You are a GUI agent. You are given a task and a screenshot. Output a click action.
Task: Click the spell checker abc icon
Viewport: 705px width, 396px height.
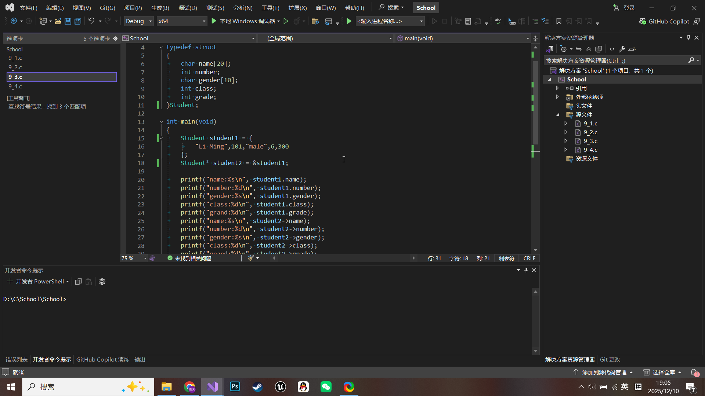(498, 21)
